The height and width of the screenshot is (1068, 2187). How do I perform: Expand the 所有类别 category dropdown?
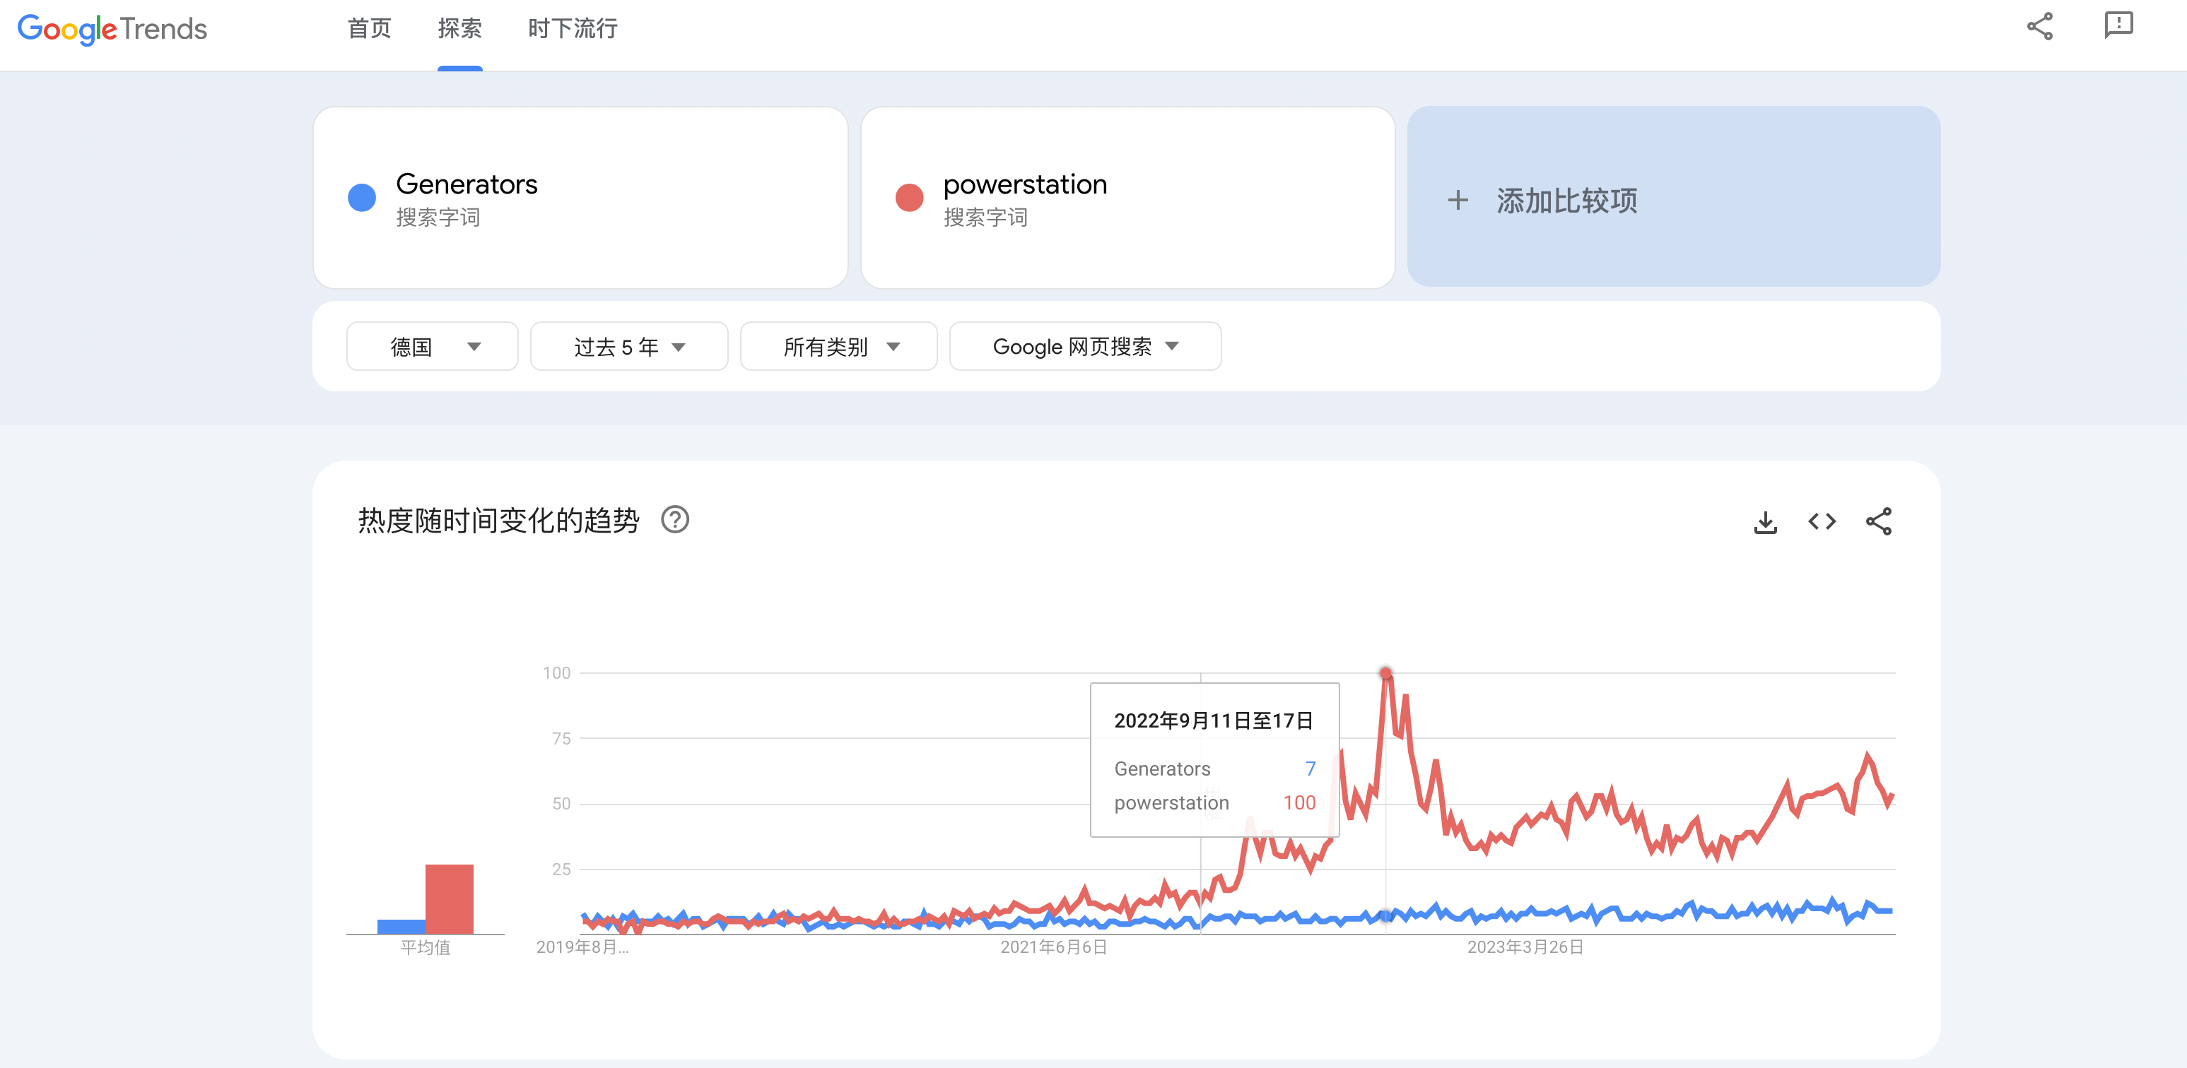pos(839,346)
